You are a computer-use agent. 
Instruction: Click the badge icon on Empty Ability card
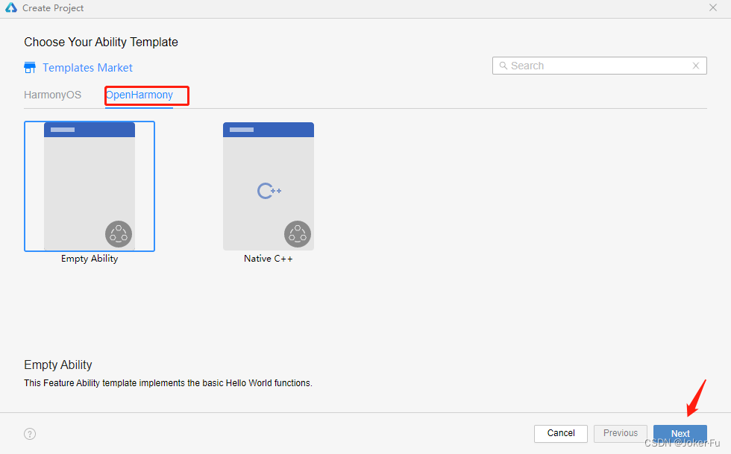(119, 234)
